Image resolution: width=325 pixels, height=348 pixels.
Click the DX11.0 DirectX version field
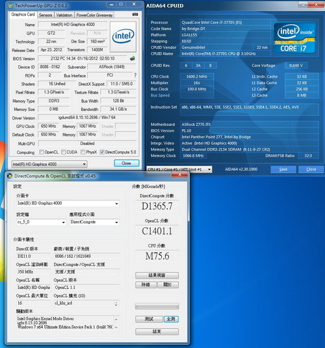(x=33, y=256)
